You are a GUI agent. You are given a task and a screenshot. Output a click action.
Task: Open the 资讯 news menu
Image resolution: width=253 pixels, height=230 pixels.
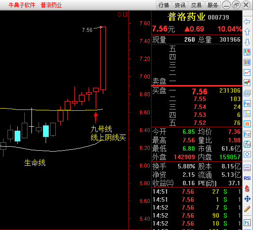180,5
